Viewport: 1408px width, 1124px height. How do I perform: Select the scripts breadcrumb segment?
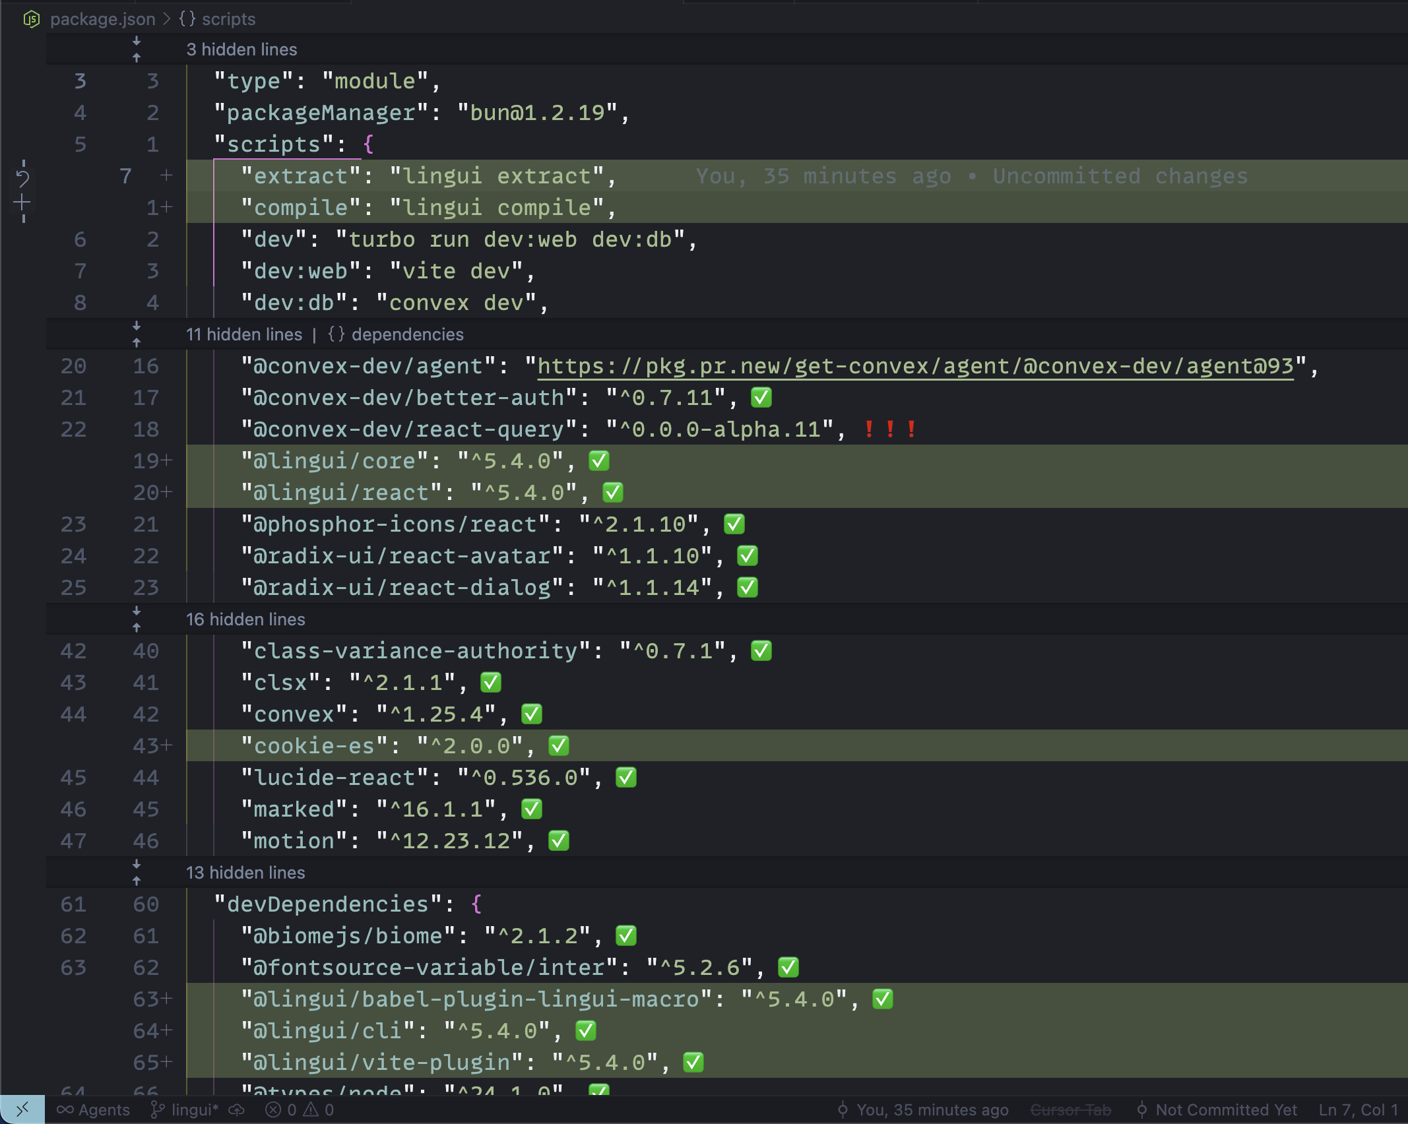(x=228, y=19)
